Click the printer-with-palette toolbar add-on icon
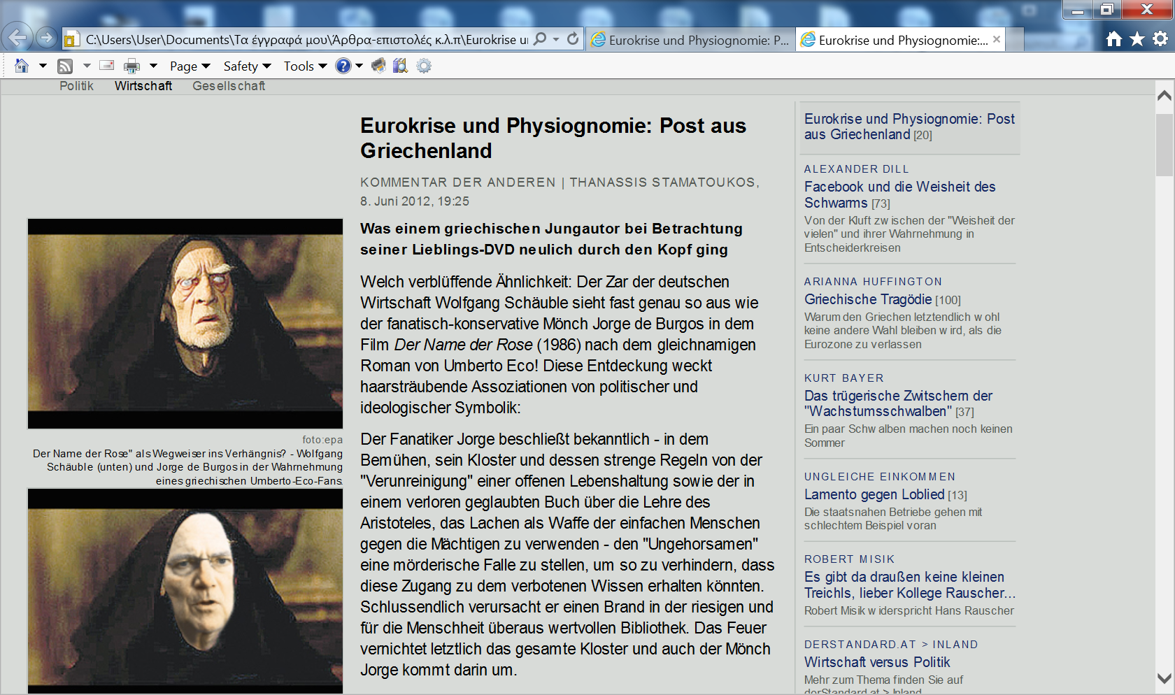 point(378,66)
